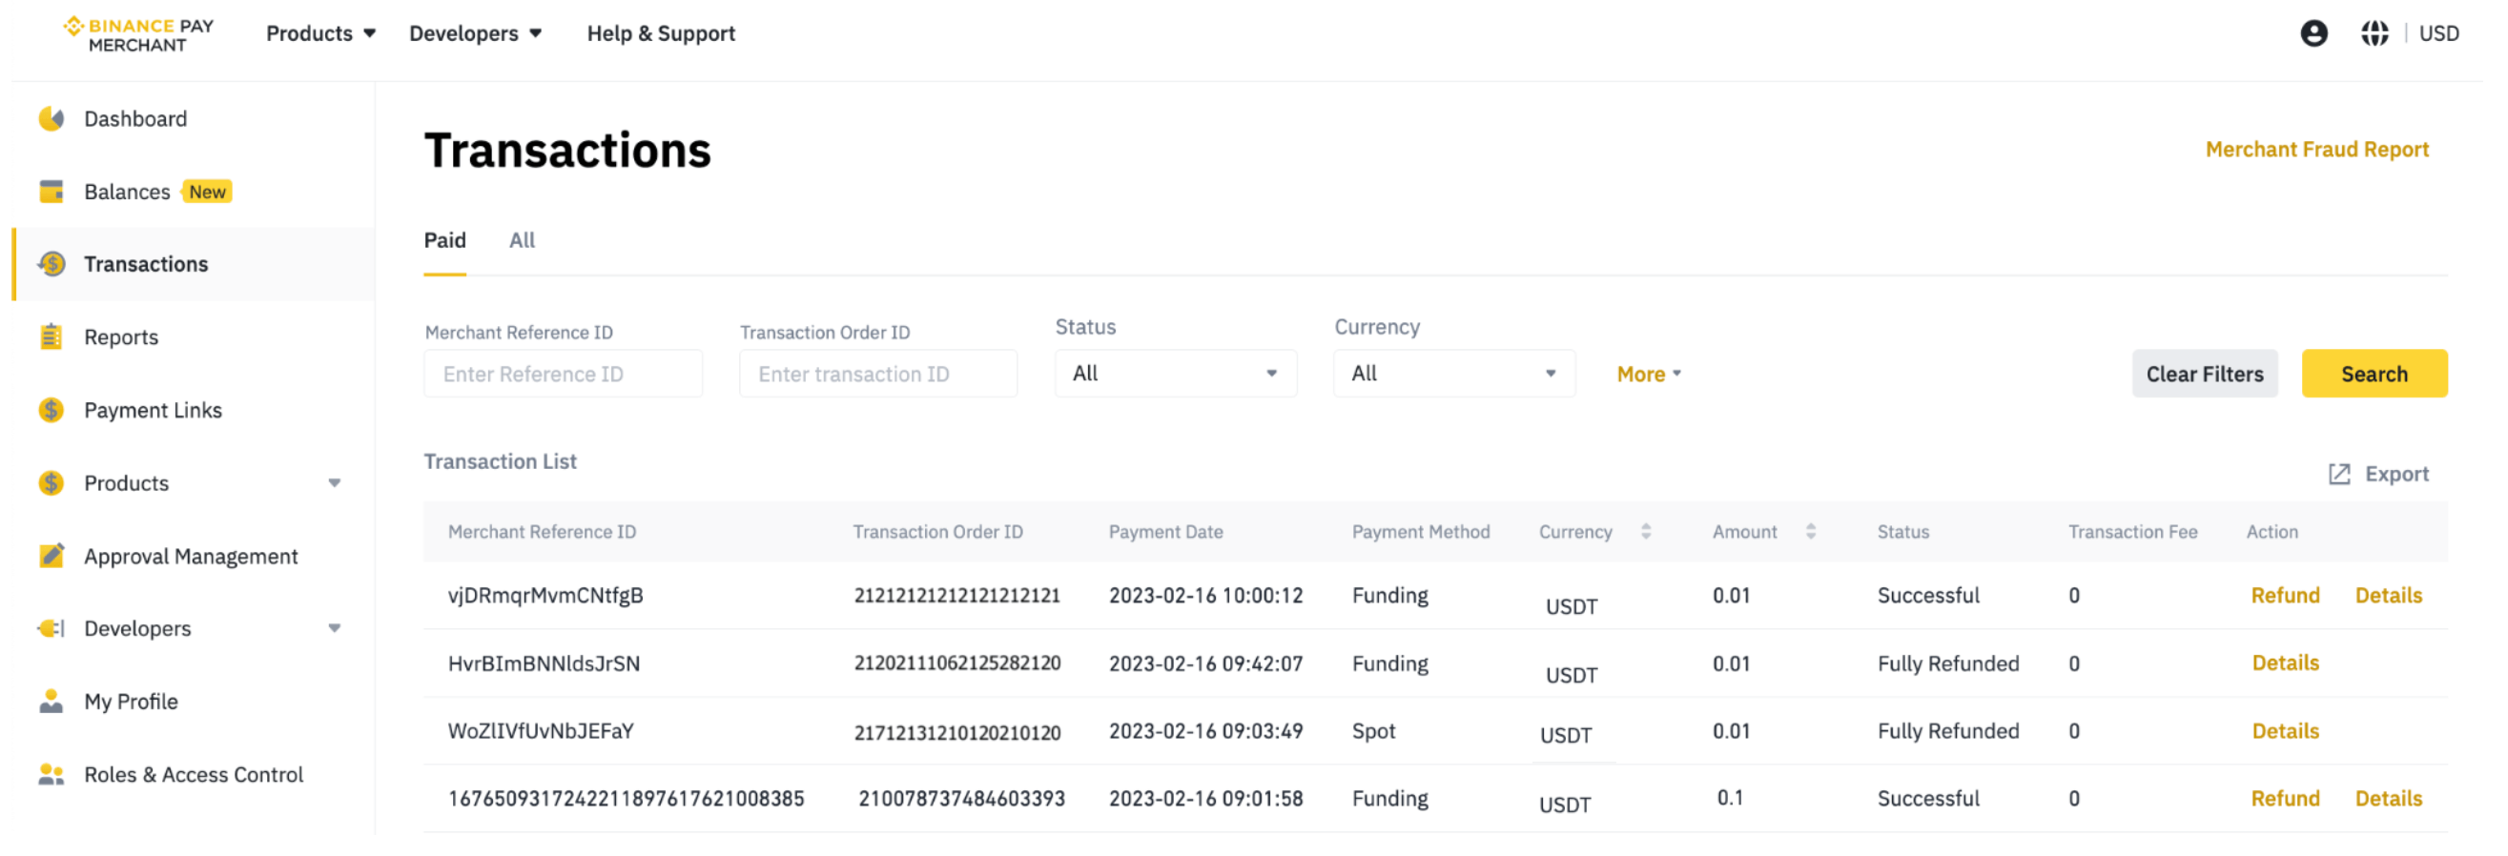The width and height of the screenshot is (2508, 856).
Task: Click Fully Refunded status of HvrBImBNNldsJrSN
Action: [1947, 663]
